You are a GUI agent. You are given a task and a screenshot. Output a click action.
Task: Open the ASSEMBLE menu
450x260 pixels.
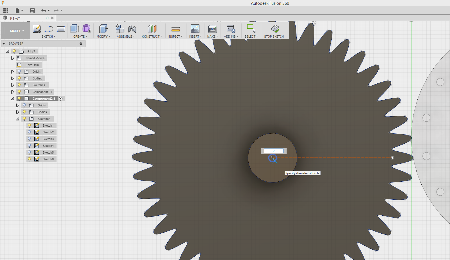click(126, 37)
